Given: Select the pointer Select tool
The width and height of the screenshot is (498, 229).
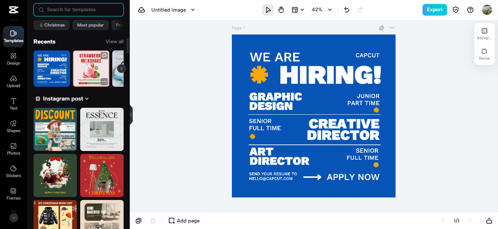Looking at the screenshot, I should 268,10.
